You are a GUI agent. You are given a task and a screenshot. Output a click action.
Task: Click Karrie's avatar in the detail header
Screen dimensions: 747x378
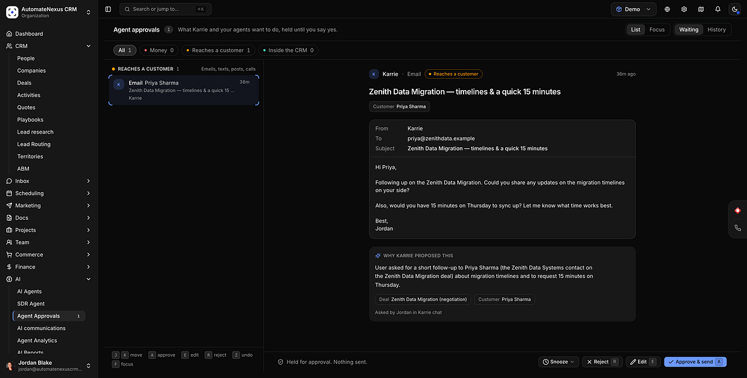click(374, 74)
